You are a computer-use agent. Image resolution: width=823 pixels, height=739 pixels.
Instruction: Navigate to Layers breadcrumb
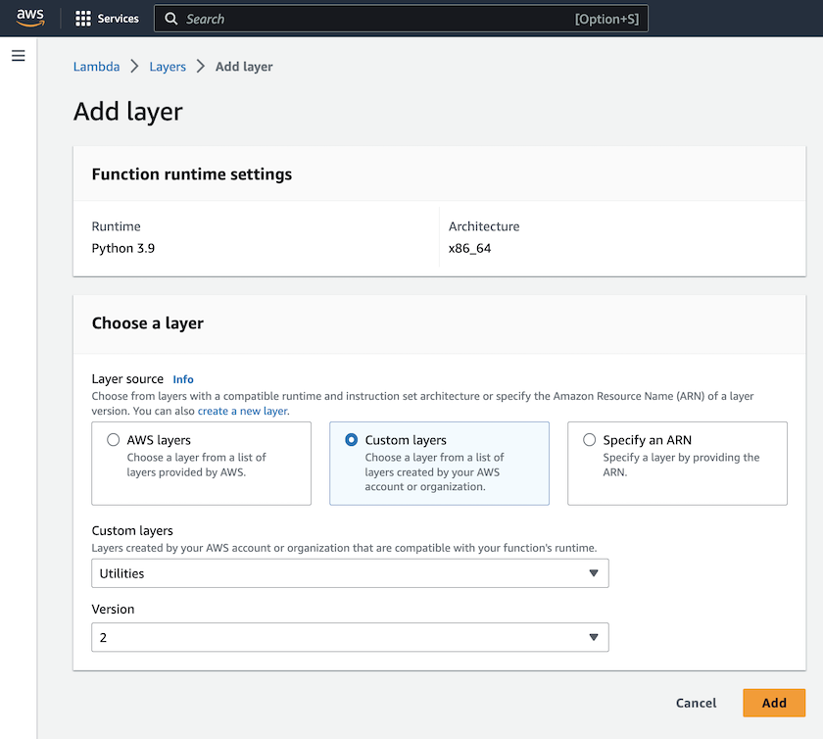coord(168,67)
